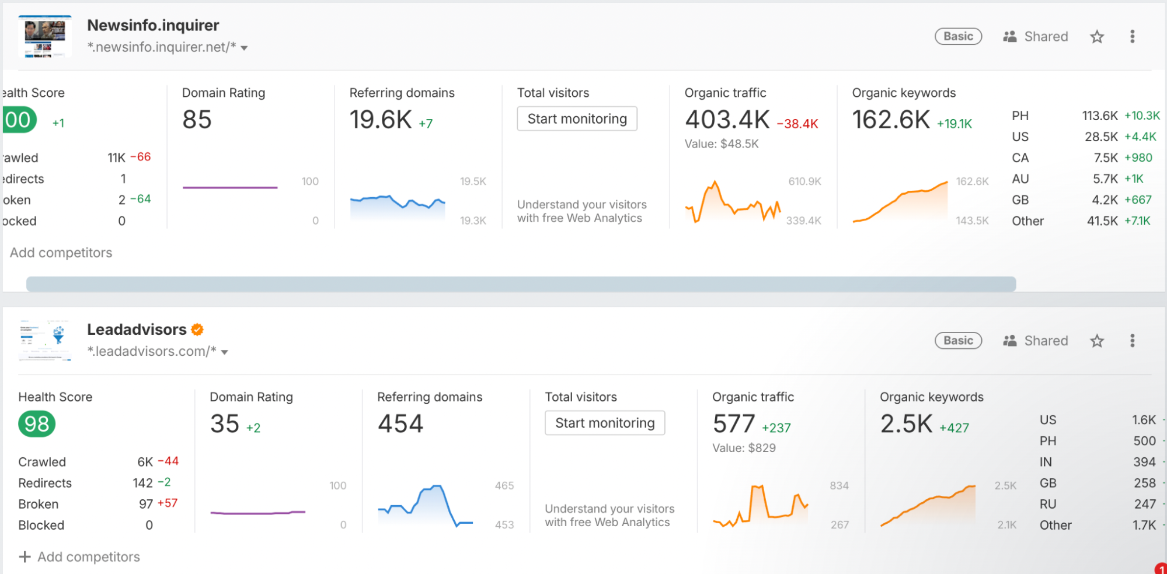Click the horizontal scrollbar under Newsinfo.inquirer

point(521,284)
